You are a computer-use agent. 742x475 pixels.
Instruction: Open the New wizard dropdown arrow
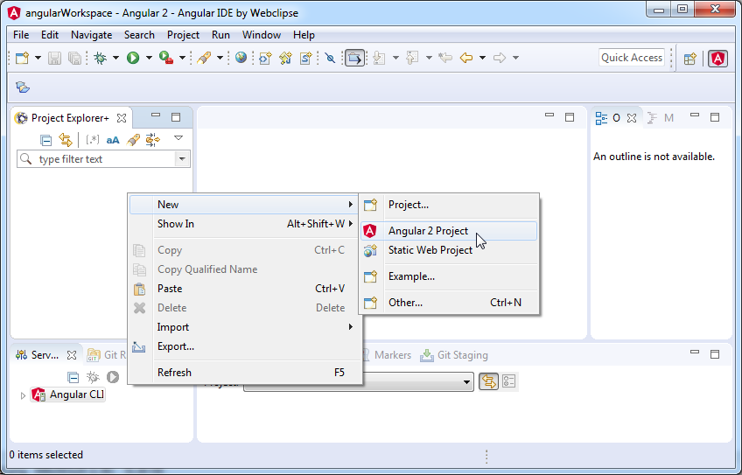click(x=38, y=58)
